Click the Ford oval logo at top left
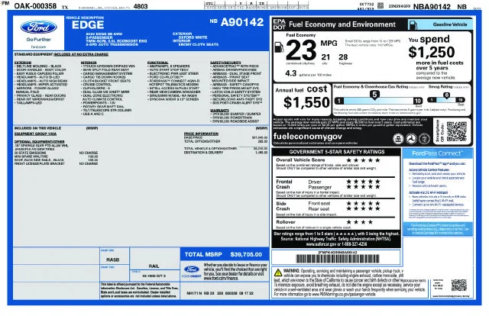The height and width of the screenshot is (316, 489). (38, 27)
